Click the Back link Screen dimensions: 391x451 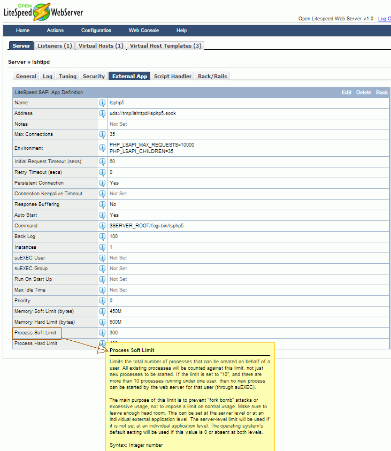[x=382, y=93]
